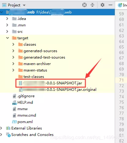Select the mvnw.cmd file name
This screenshot has width=127, height=143.
click(27, 115)
